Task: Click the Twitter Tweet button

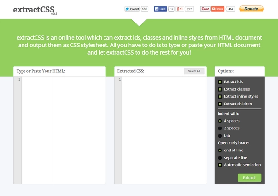Action: click(132, 9)
